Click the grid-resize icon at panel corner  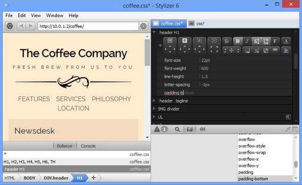tap(295, 129)
